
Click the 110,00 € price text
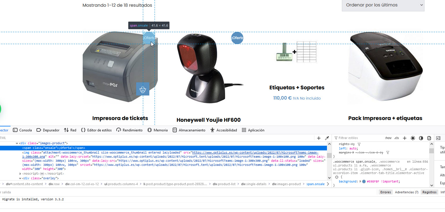coord(282,98)
